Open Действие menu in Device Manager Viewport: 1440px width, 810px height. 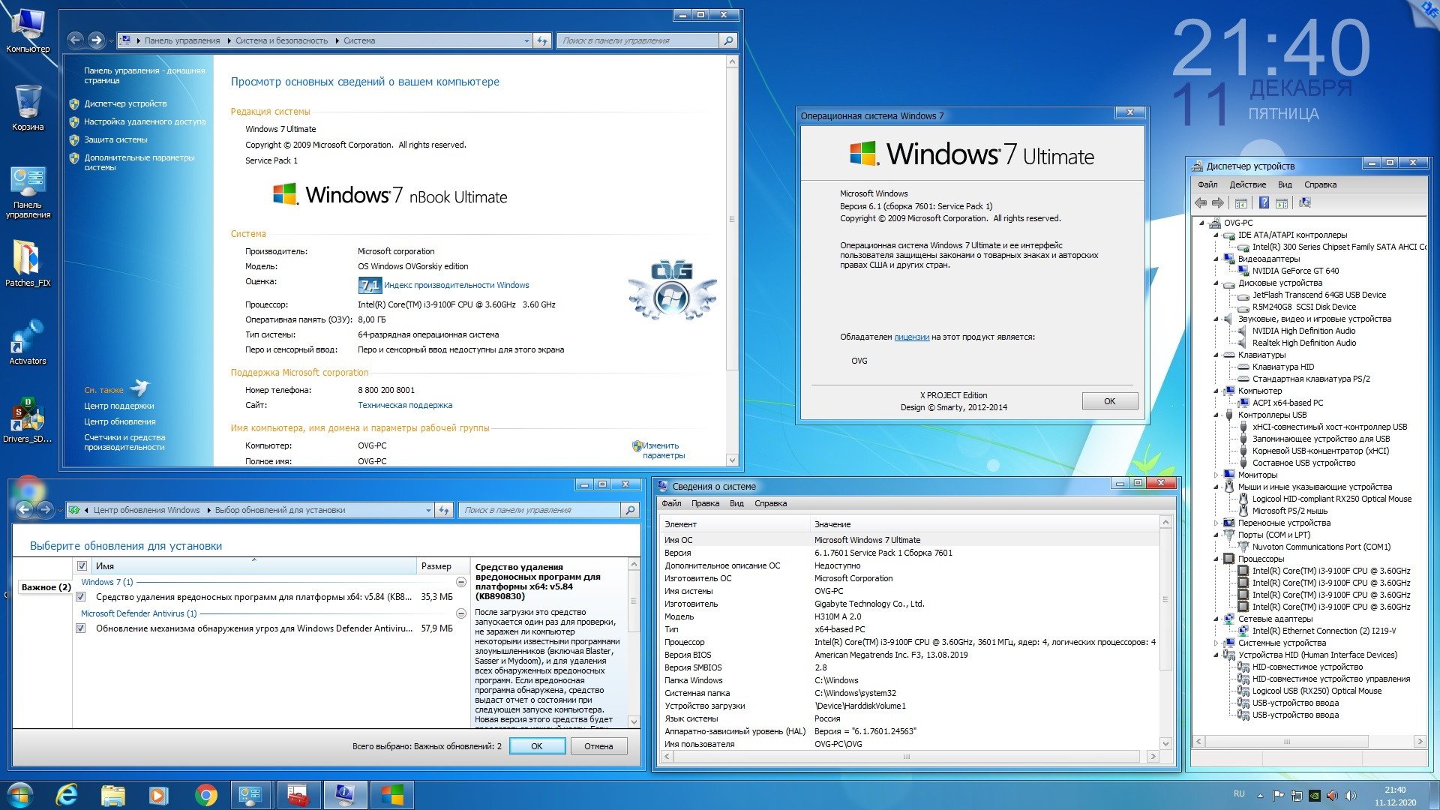(1247, 184)
